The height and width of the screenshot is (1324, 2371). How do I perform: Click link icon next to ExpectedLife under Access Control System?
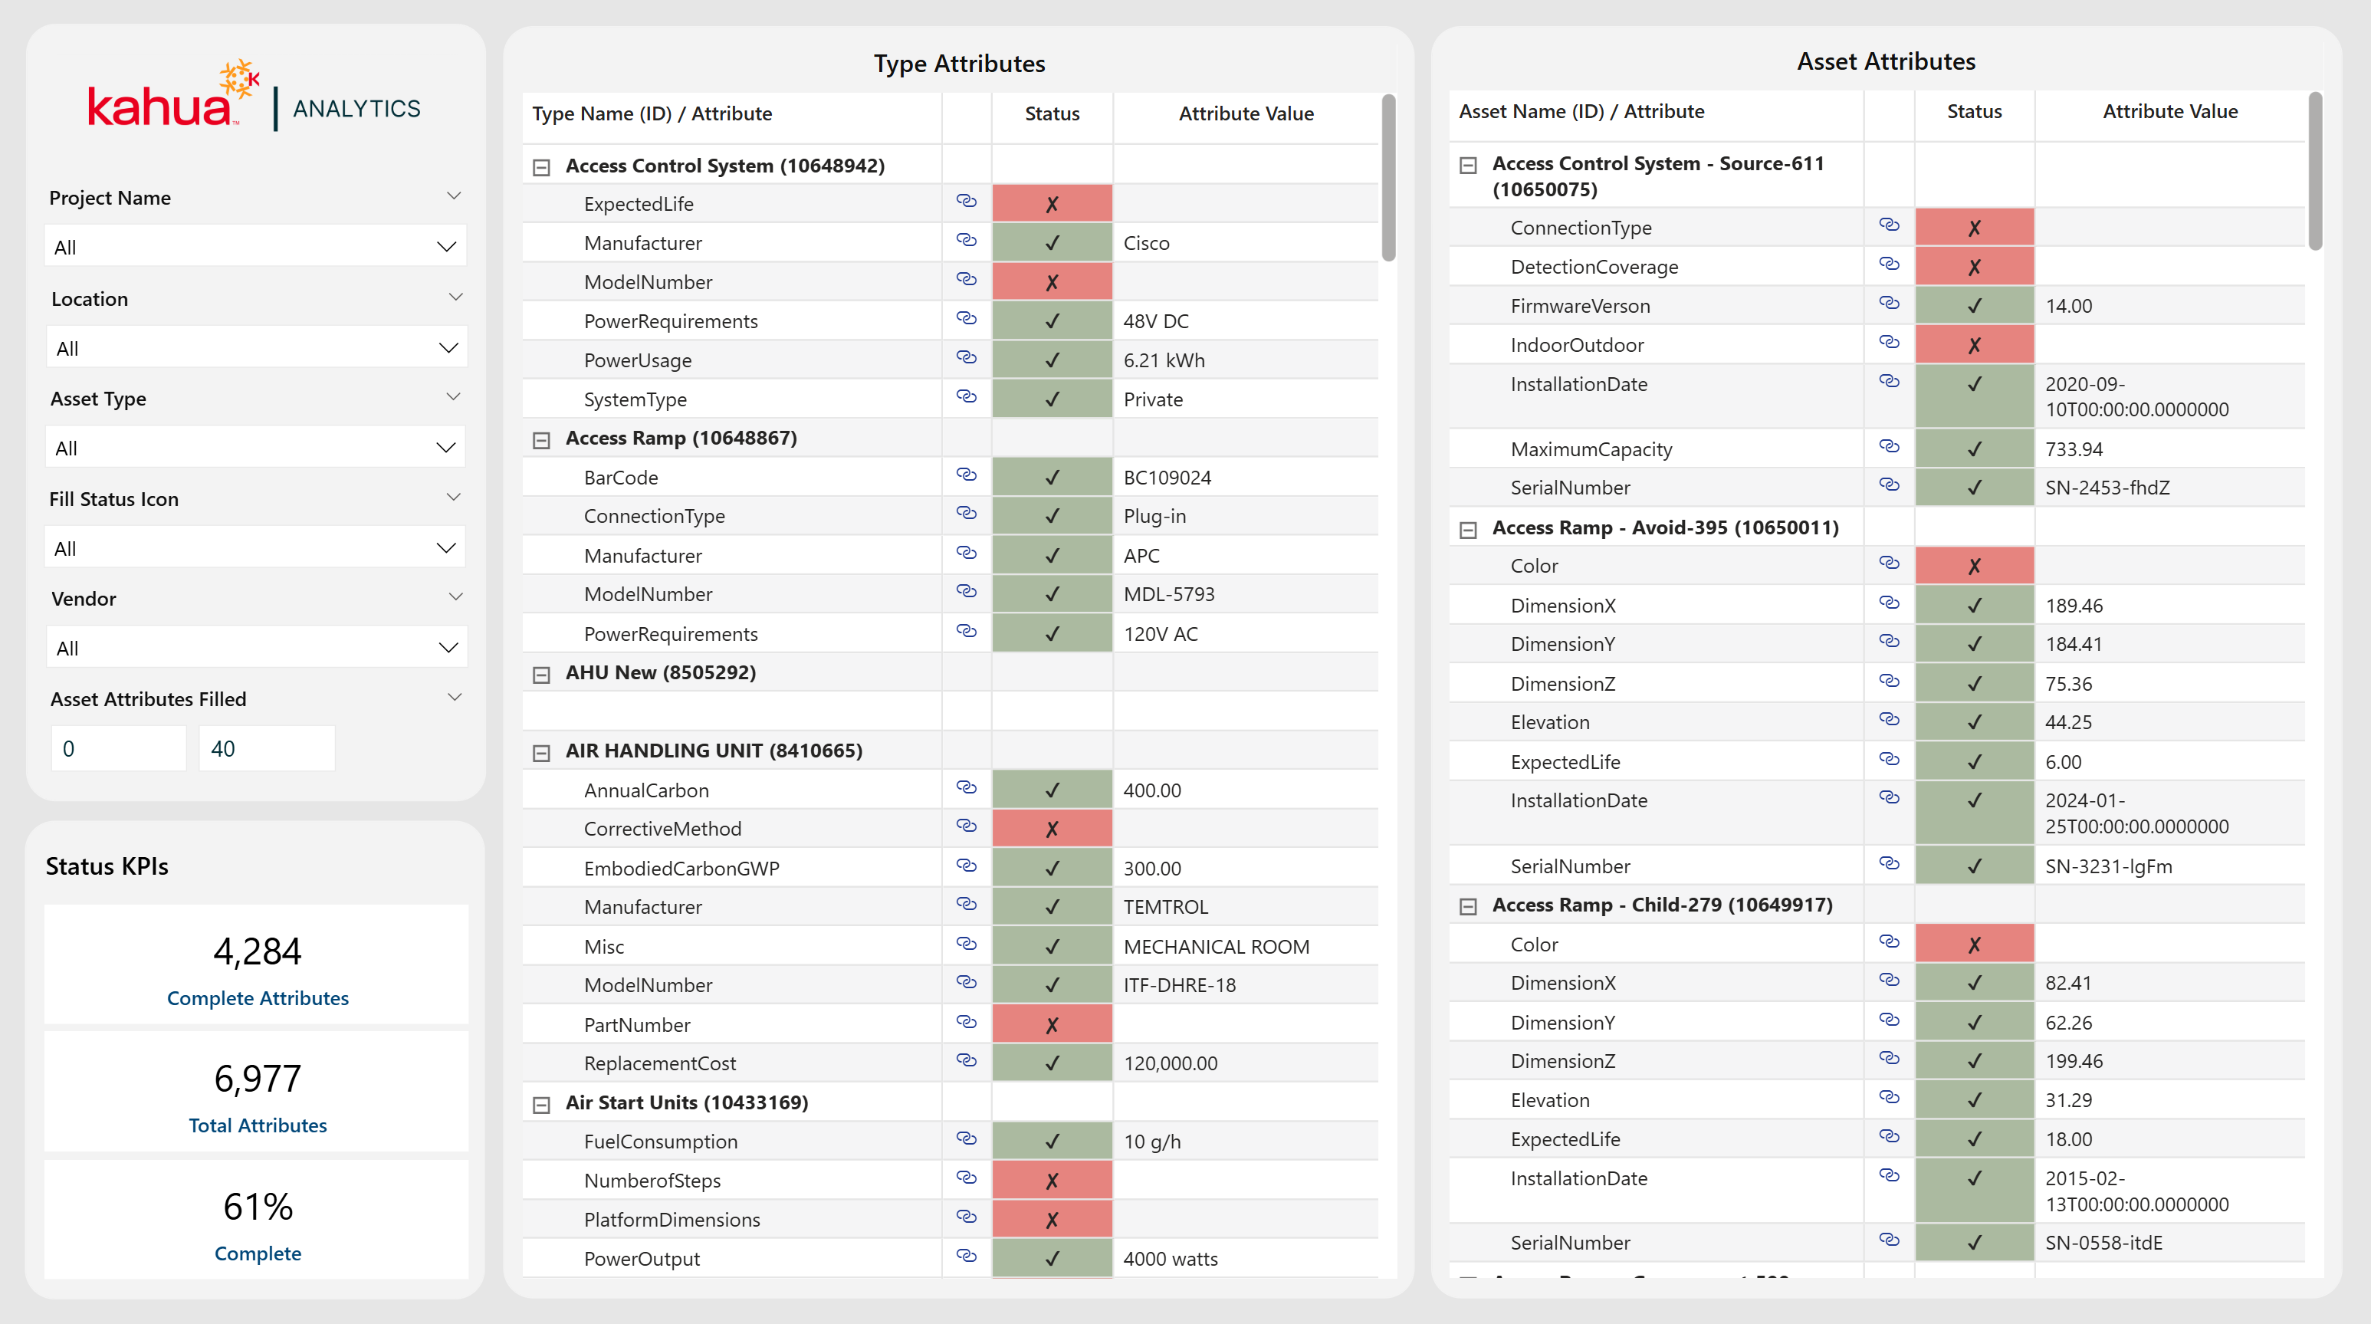tap(966, 201)
